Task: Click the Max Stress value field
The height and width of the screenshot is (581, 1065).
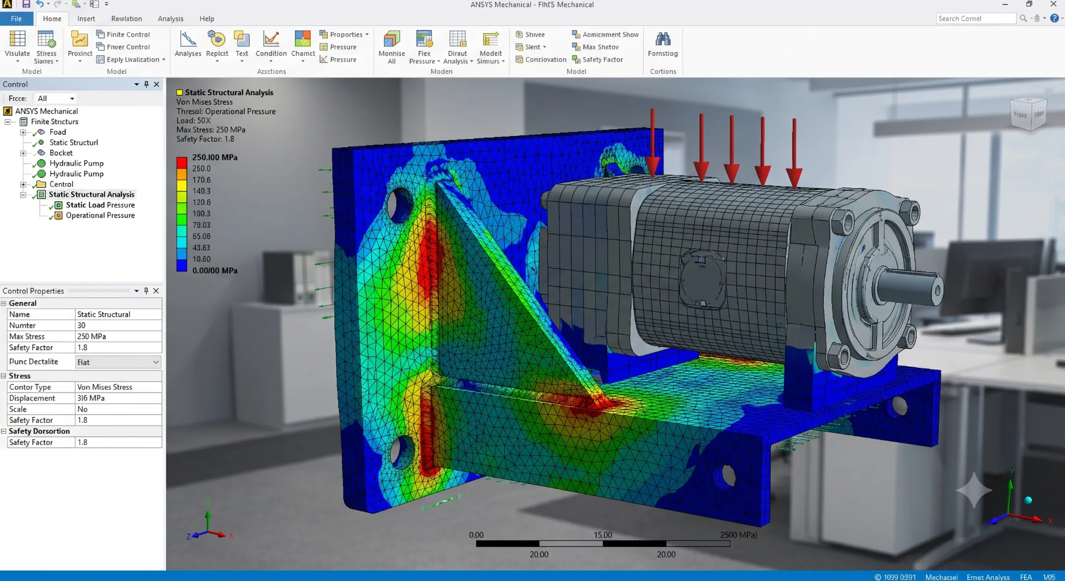Action: 118,336
